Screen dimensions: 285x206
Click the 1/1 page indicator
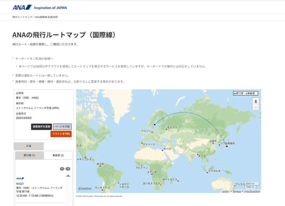pos(65,169)
